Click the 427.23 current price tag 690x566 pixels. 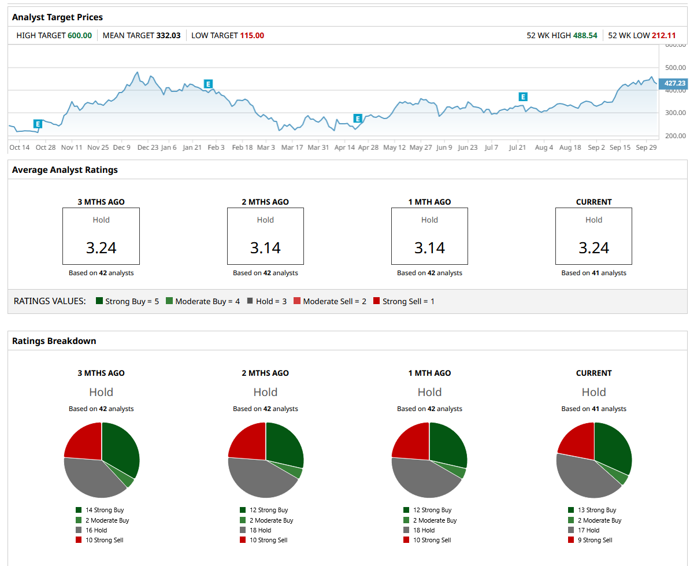674,83
